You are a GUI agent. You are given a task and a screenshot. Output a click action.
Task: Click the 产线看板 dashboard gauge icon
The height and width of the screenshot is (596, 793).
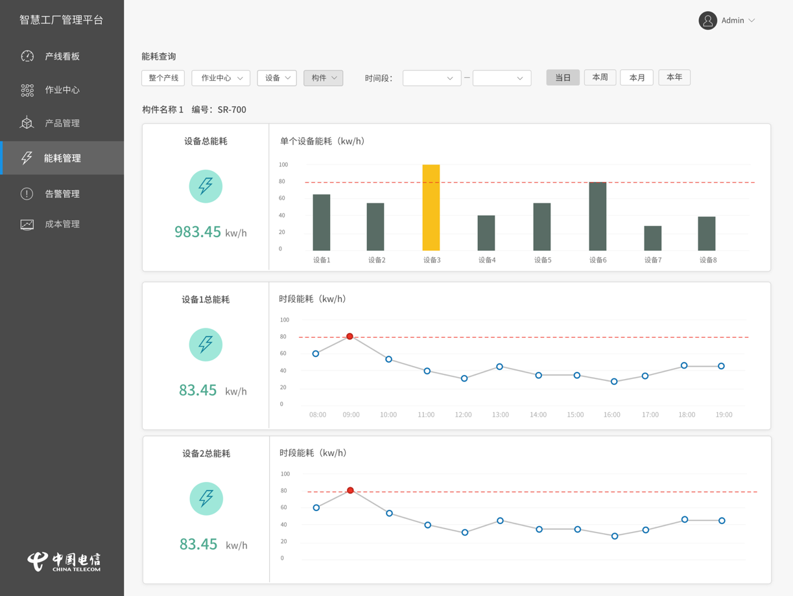tap(27, 56)
